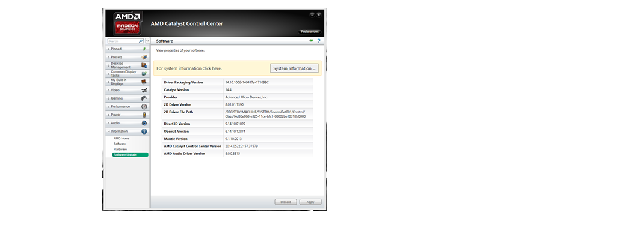Click the Video category icon
The height and width of the screenshot is (251, 628).
144,90
